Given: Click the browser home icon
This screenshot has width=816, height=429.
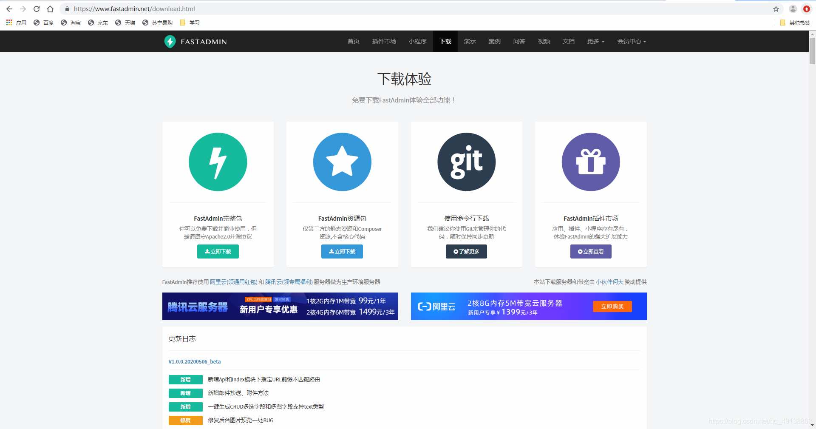Looking at the screenshot, I should pos(50,9).
